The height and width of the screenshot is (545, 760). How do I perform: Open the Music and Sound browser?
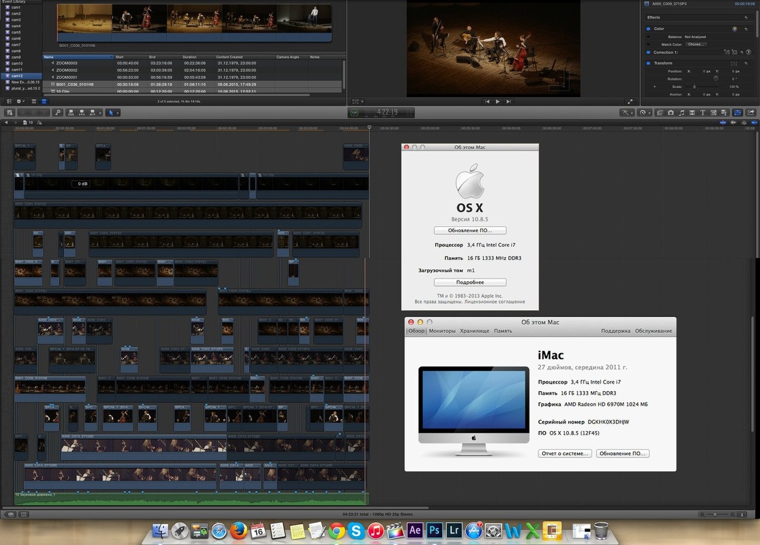click(x=681, y=112)
